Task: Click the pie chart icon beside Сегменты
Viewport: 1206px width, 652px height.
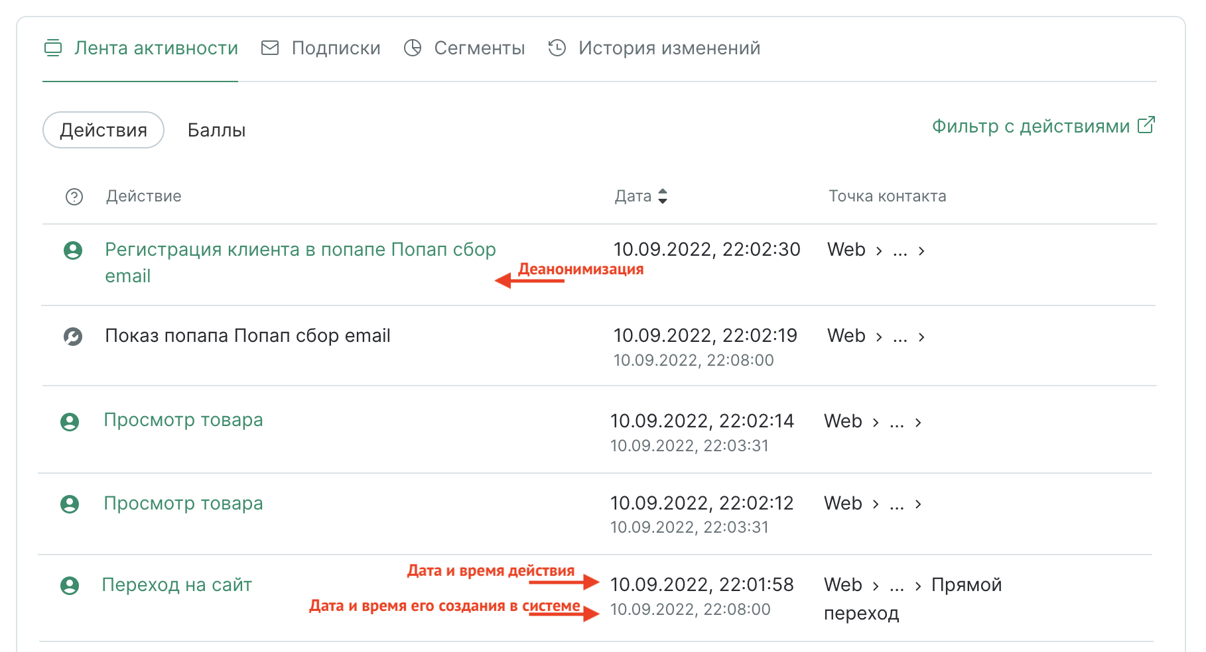Action: (x=413, y=48)
